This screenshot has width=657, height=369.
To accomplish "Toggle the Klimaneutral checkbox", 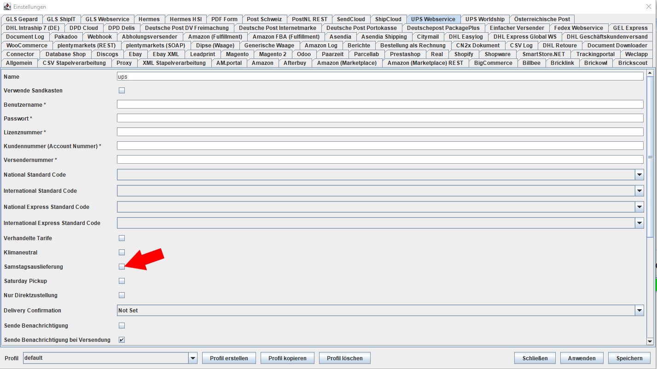I will (122, 253).
